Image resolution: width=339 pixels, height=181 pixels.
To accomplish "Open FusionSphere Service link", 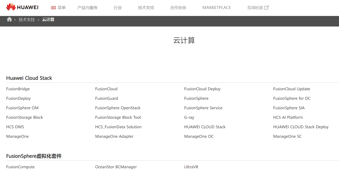I will pos(203,108).
